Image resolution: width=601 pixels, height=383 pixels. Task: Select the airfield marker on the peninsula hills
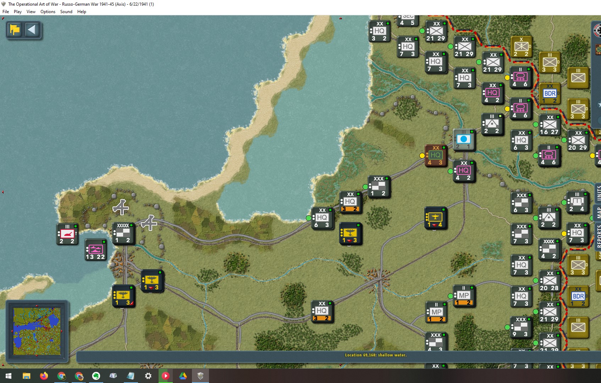tap(121, 207)
